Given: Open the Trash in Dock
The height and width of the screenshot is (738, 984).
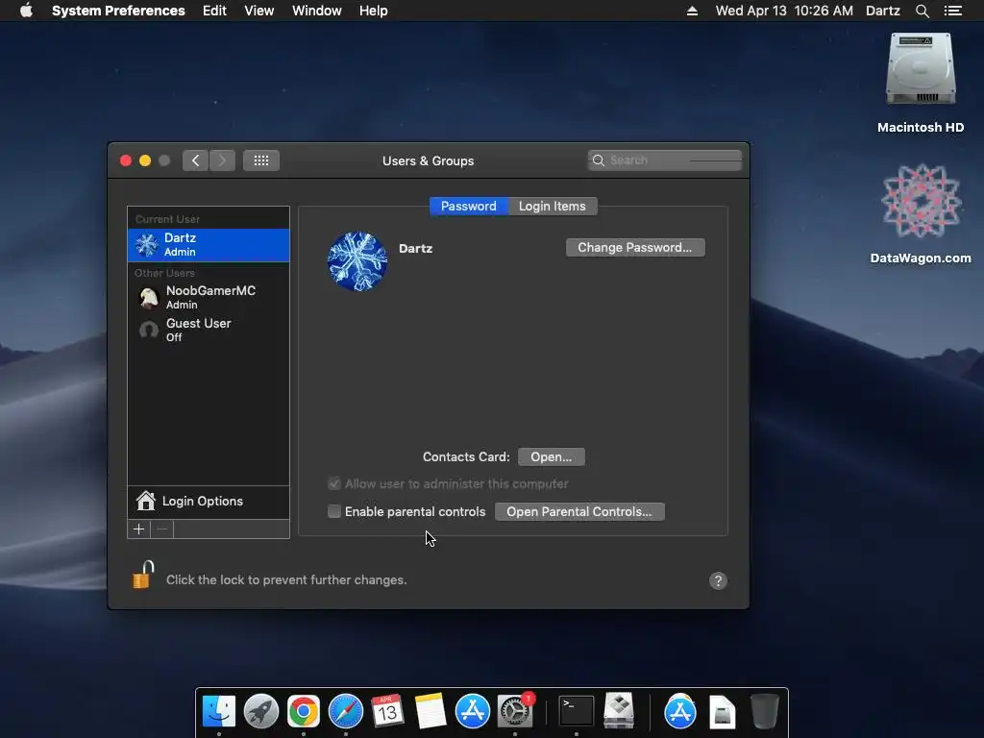Looking at the screenshot, I should point(764,711).
